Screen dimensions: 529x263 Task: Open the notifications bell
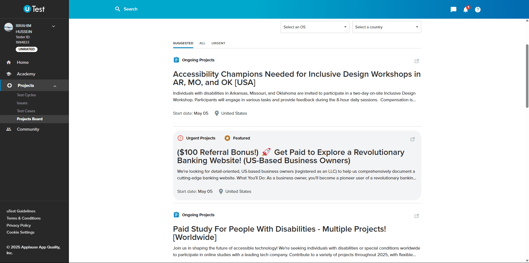point(466,10)
